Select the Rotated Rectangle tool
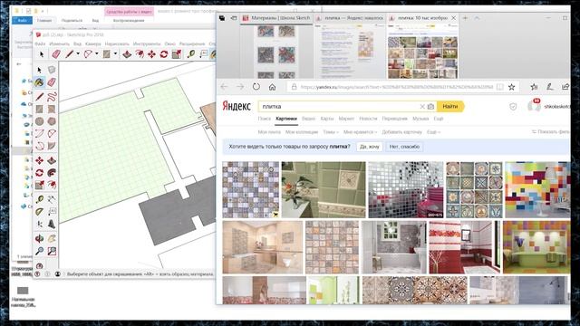Viewport: 580px width, 326px height. pos(52,109)
